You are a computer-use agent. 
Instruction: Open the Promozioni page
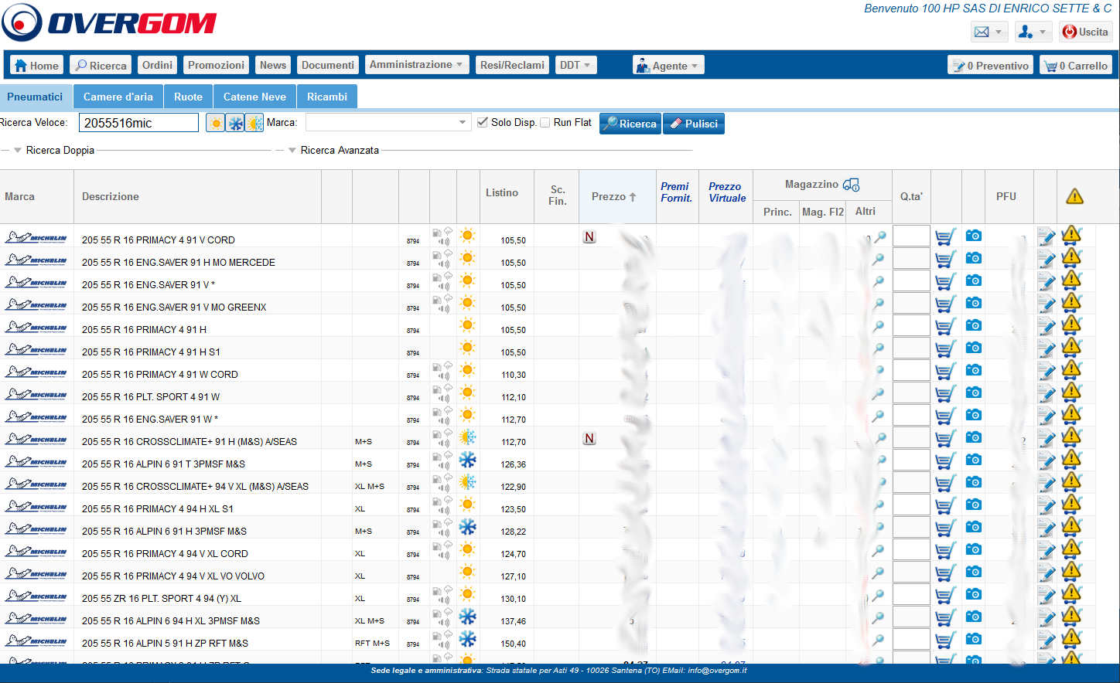(x=216, y=65)
